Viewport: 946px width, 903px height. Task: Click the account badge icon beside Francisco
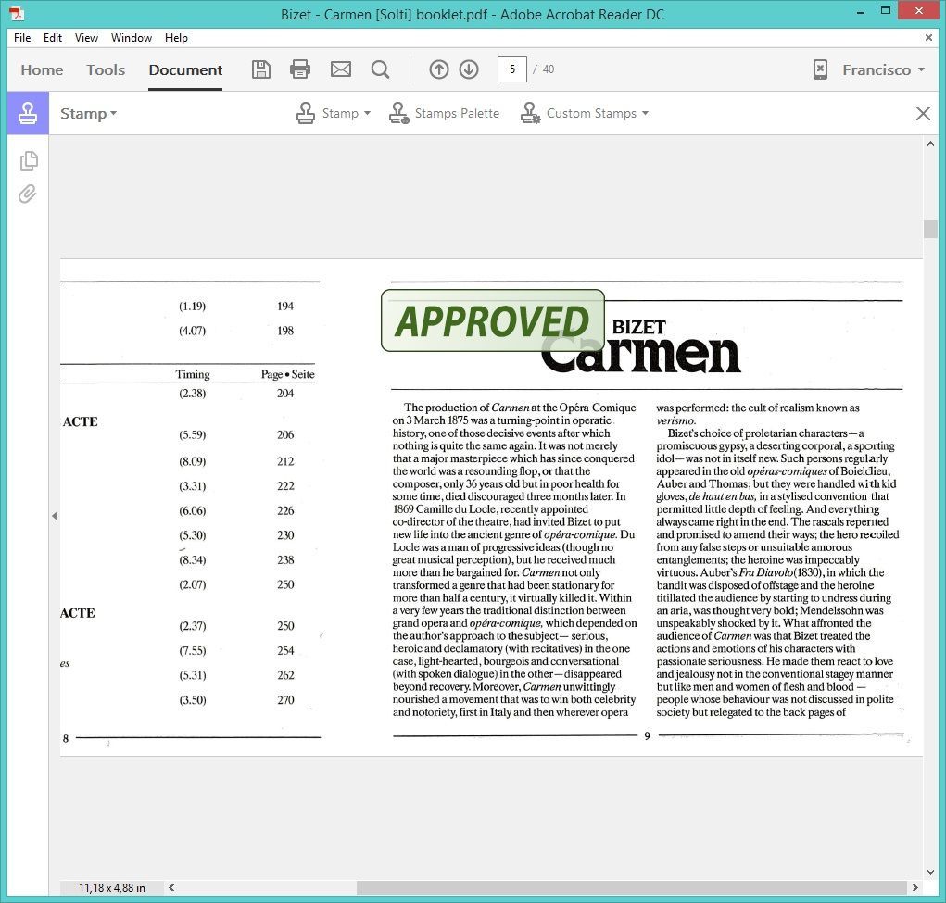point(819,69)
